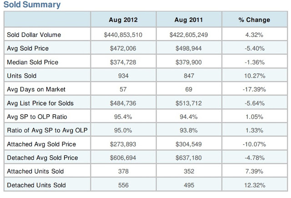The width and height of the screenshot is (291, 198).
Task: Select the Aug 2012 column header
Action: (x=123, y=20)
